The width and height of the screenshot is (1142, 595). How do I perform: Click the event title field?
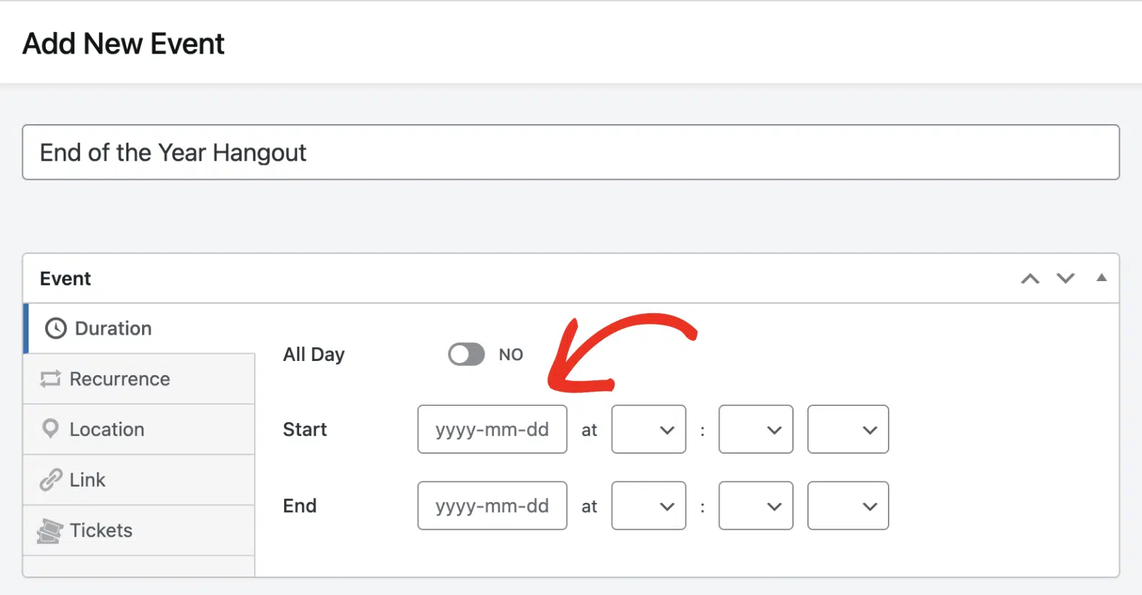pyautogui.click(x=571, y=153)
